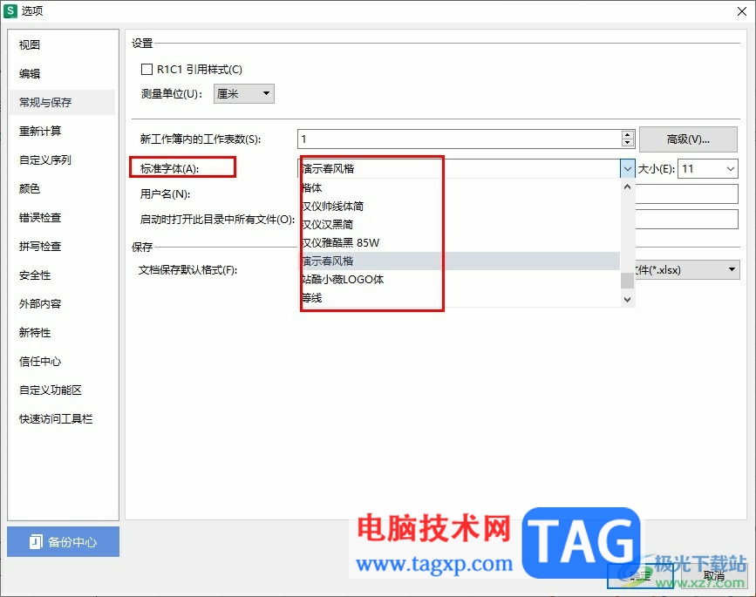Click the worksheet count input field
The image size is (756, 597).
tap(459, 139)
